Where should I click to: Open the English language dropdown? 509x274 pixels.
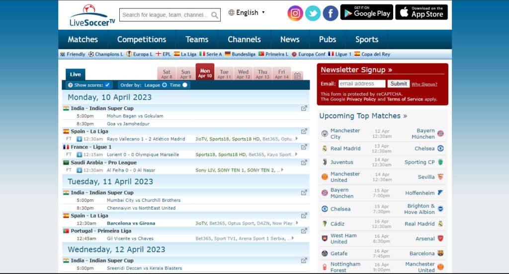(247, 12)
